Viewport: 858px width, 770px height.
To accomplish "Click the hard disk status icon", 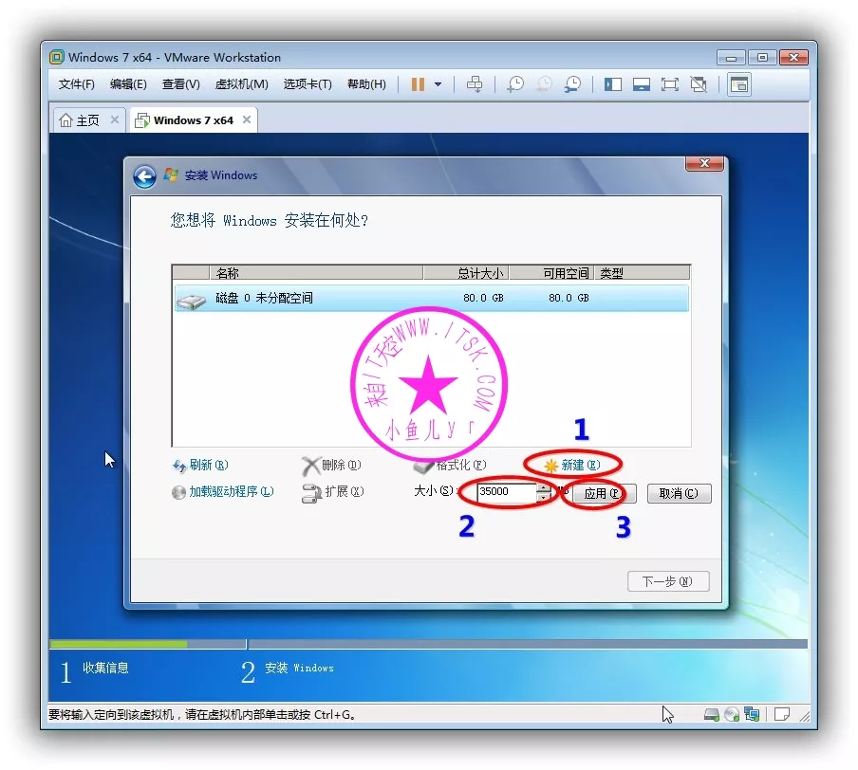I will pos(712,714).
